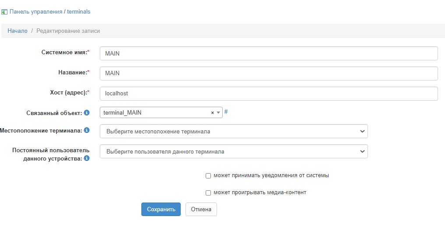Enable может принимать уведомления от системы
The width and height of the screenshot is (445, 234).
[208, 176]
